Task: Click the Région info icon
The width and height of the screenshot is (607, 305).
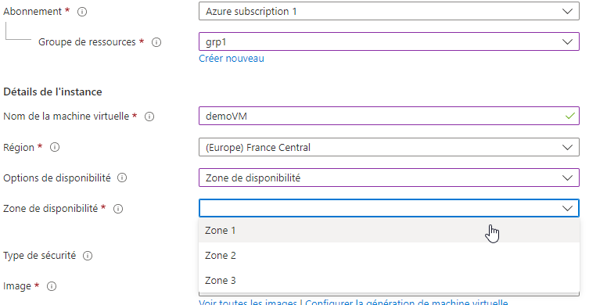Action: 55,147
